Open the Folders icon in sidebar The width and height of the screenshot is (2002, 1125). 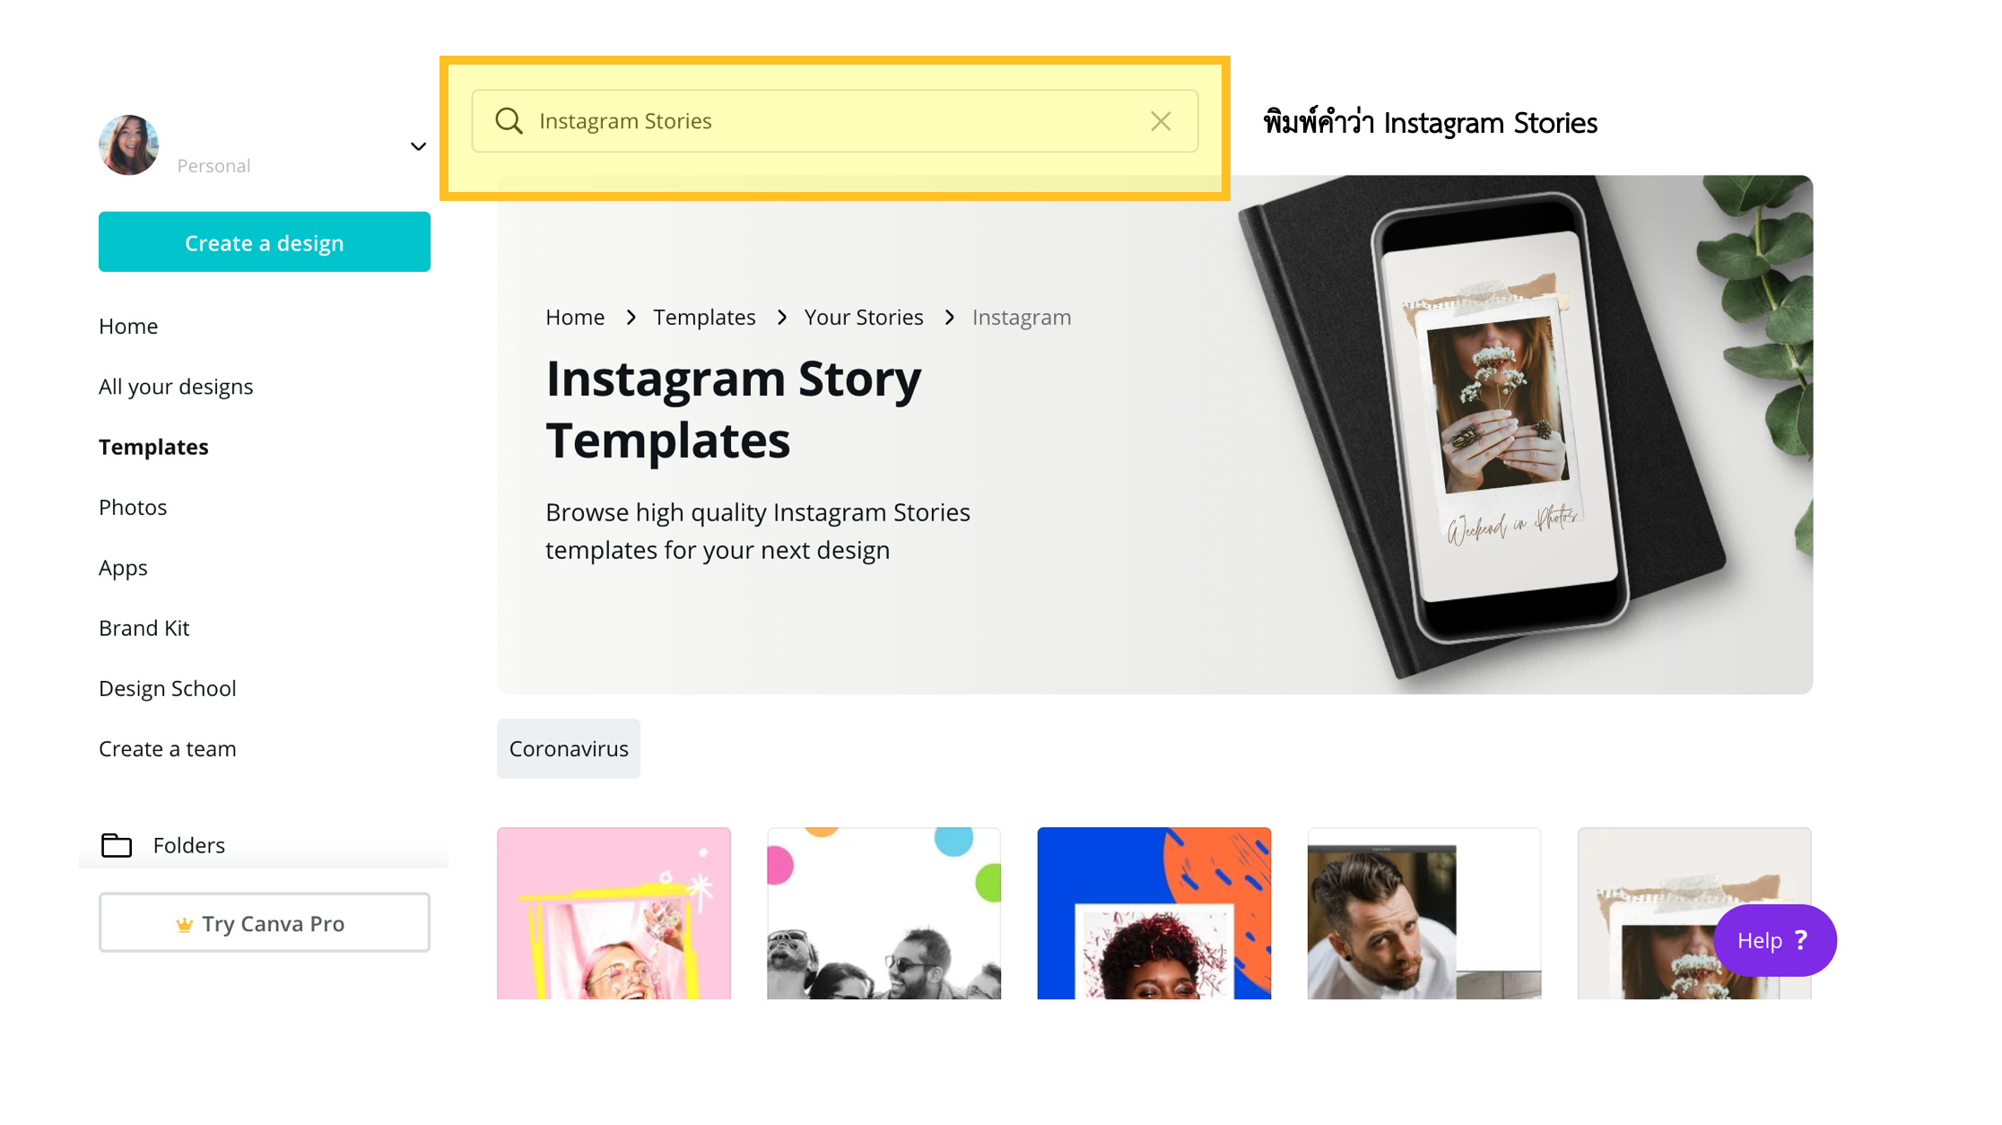click(117, 845)
